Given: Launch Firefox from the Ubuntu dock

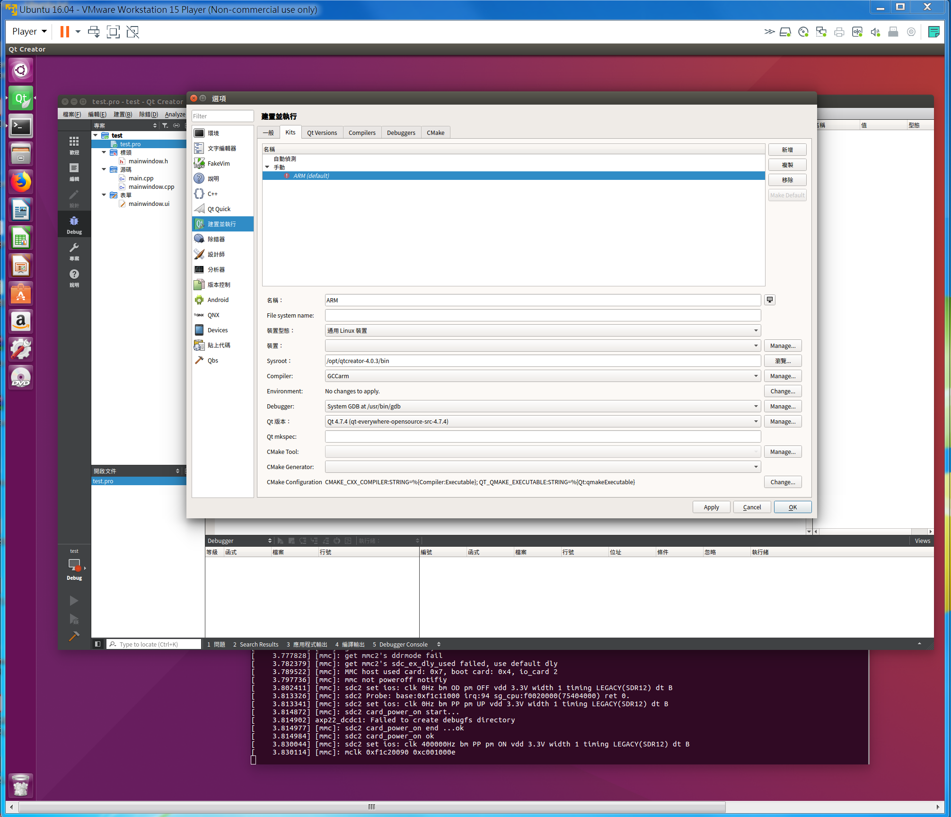Looking at the screenshot, I should pos(21,182).
